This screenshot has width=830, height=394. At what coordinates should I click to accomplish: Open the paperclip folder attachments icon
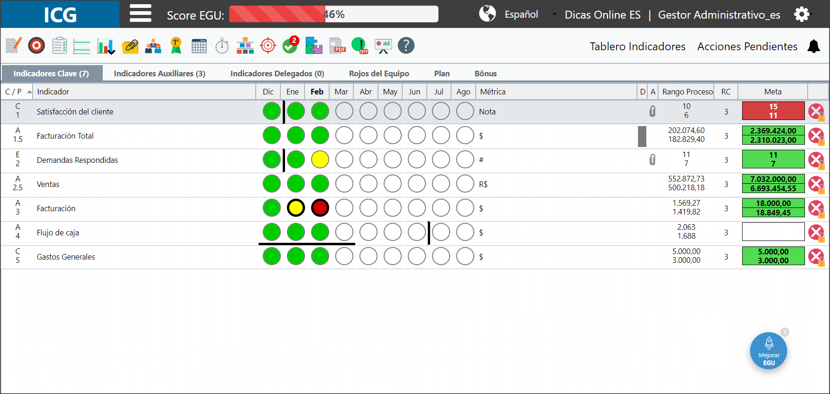(x=130, y=46)
